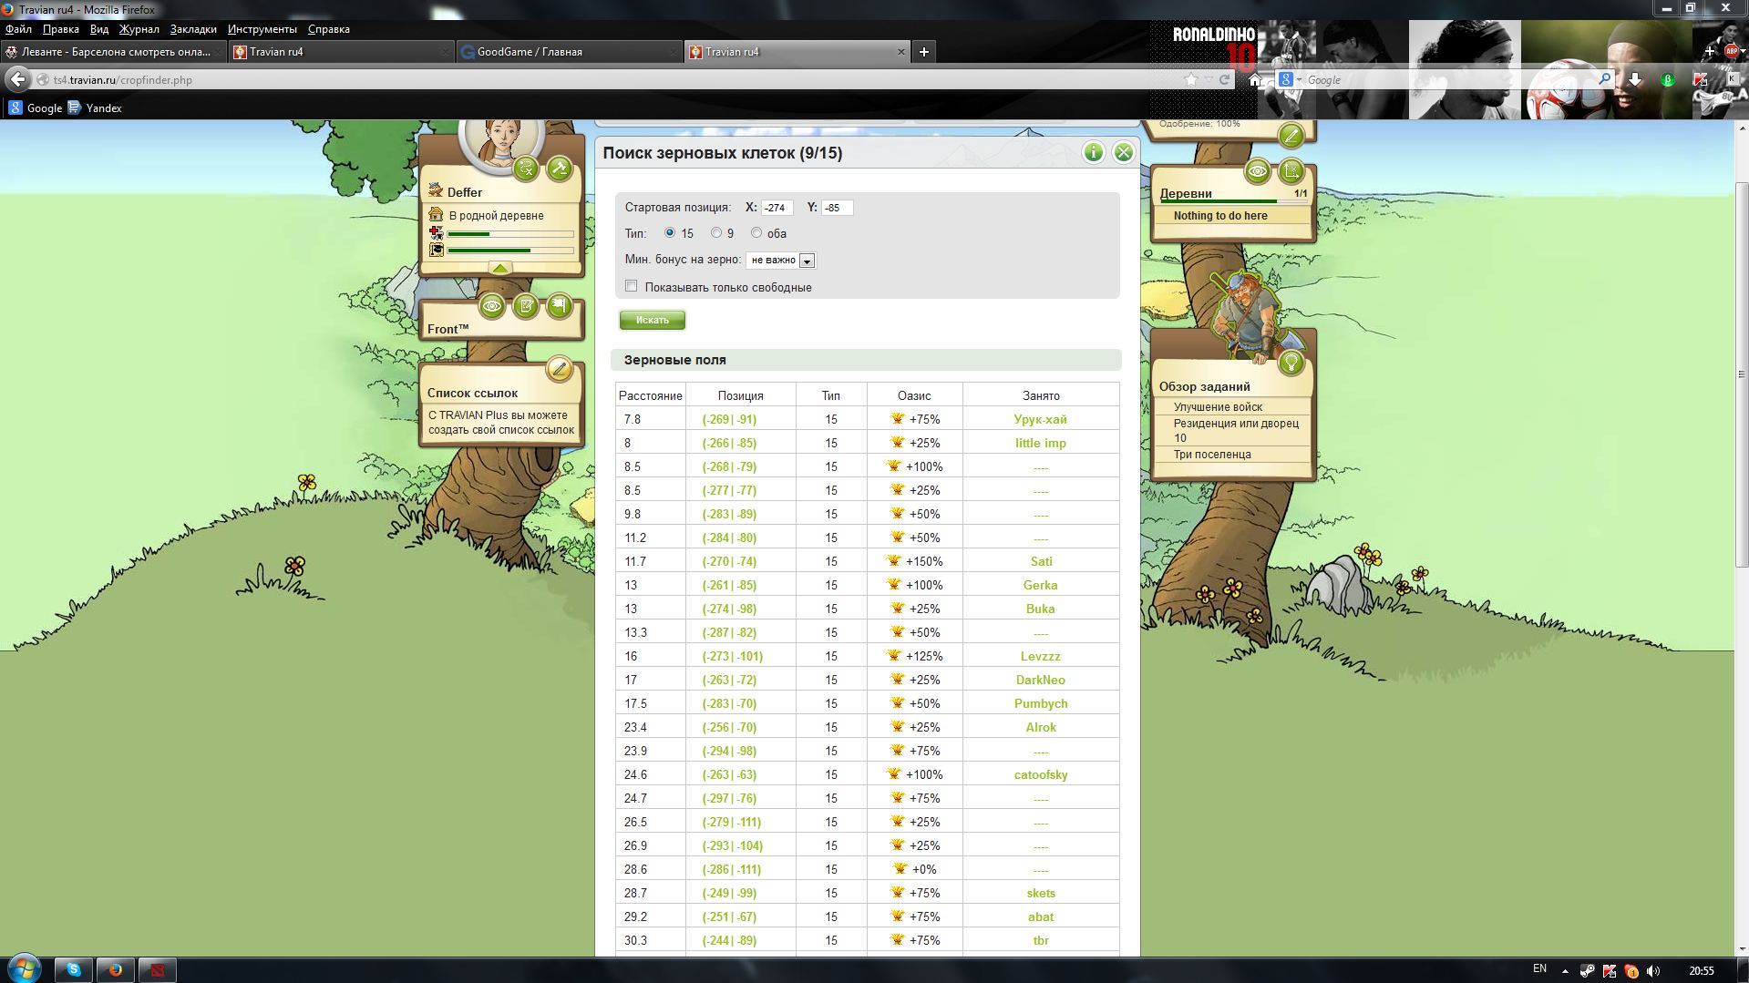Open the Yandex bookmark

pyautogui.click(x=95, y=108)
